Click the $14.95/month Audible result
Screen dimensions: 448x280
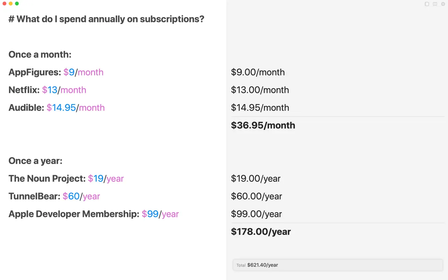[x=260, y=108]
